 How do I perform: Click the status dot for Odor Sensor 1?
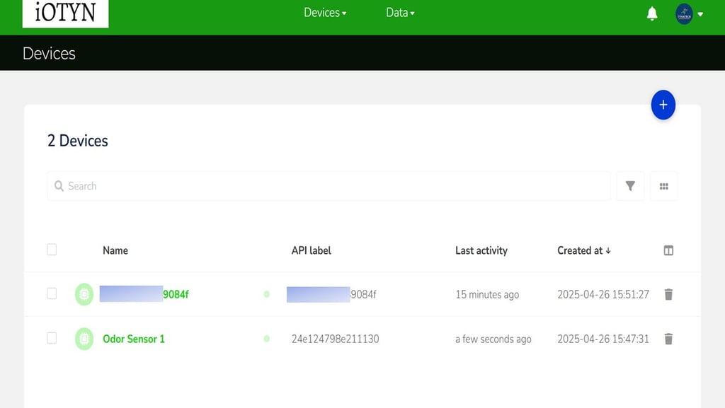pyautogui.click(x=267, y=339)
